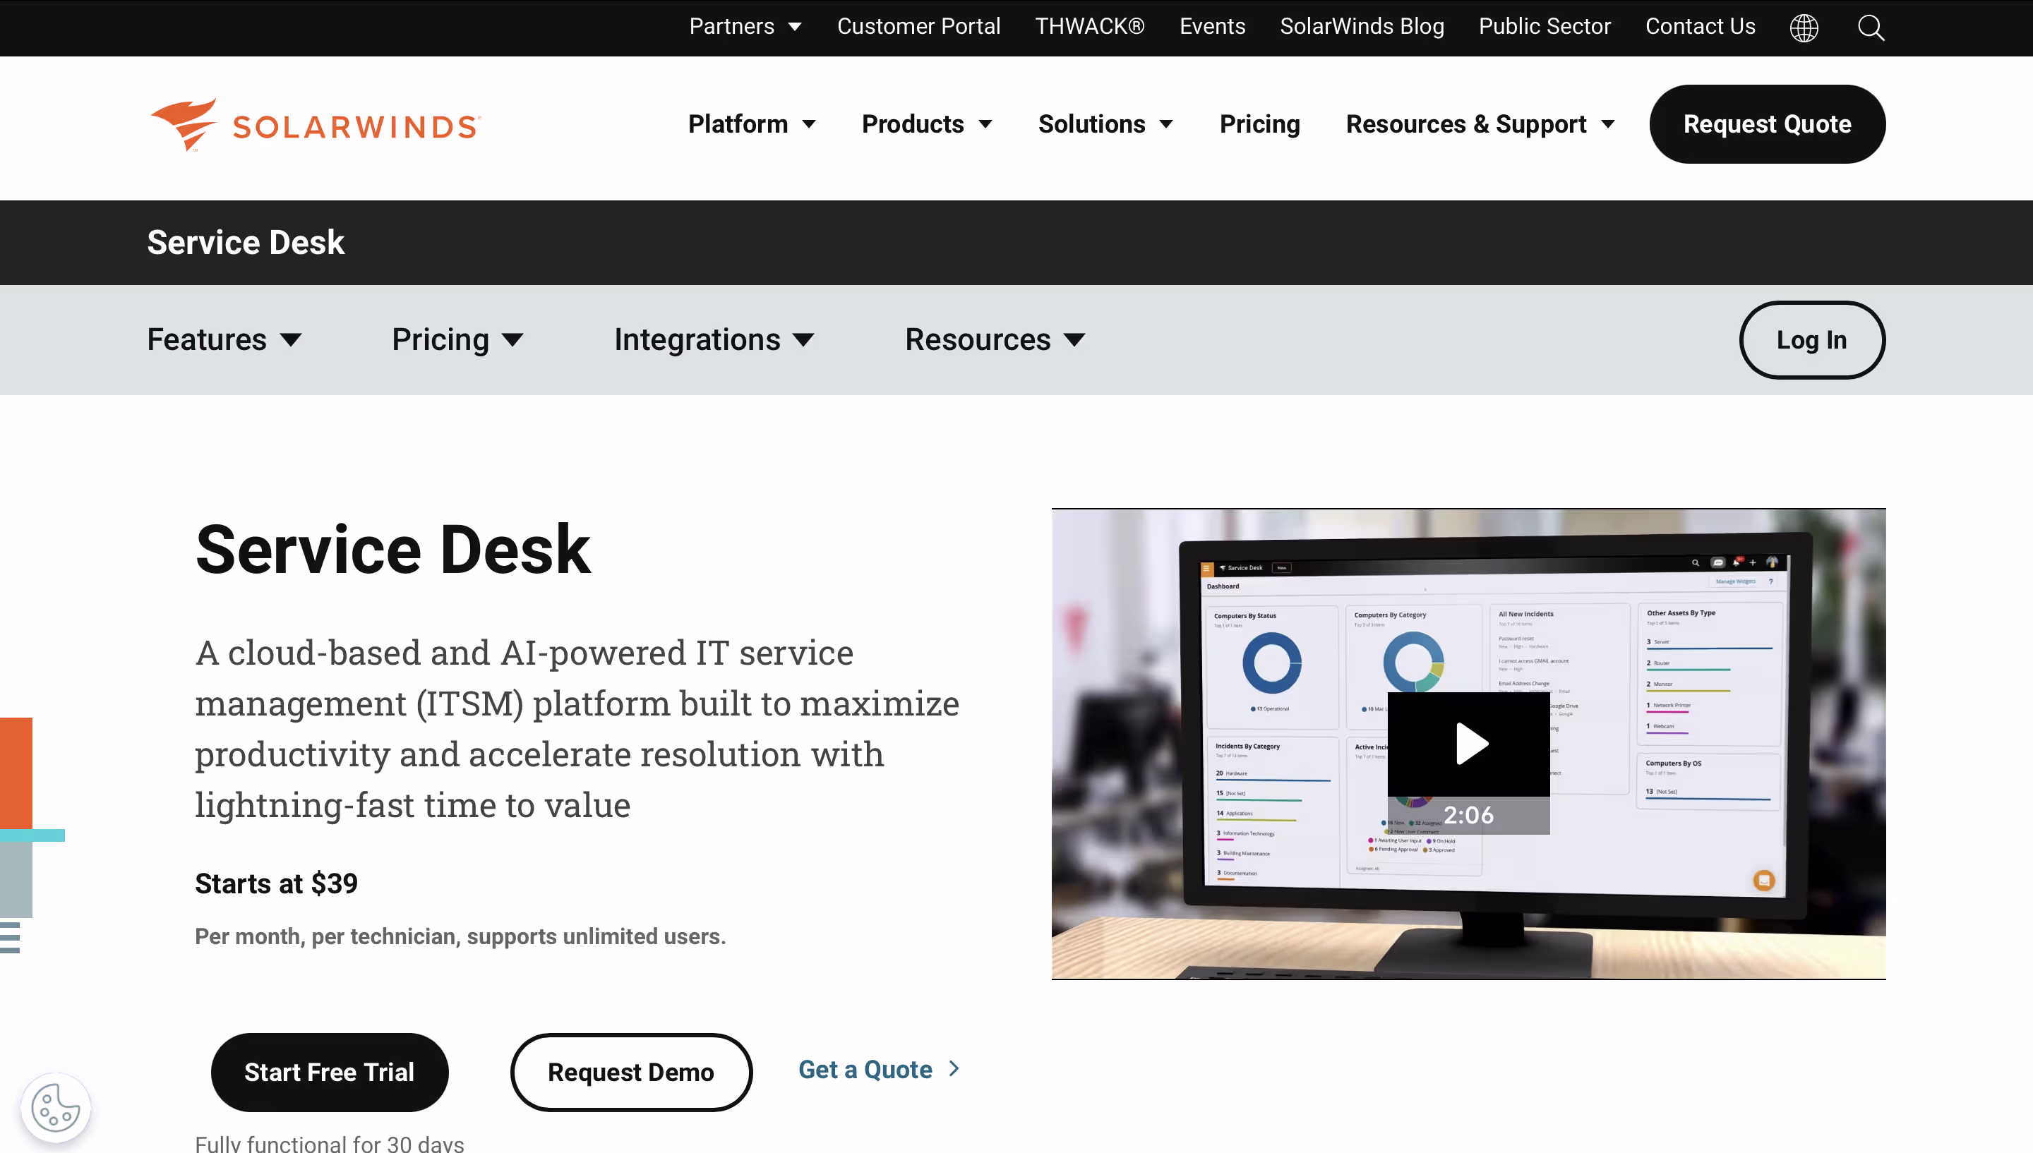The width and height of the screenshot is (2033, 1153).
Task: Click the globe language selector icon
Action: (x=1804, y=28)
